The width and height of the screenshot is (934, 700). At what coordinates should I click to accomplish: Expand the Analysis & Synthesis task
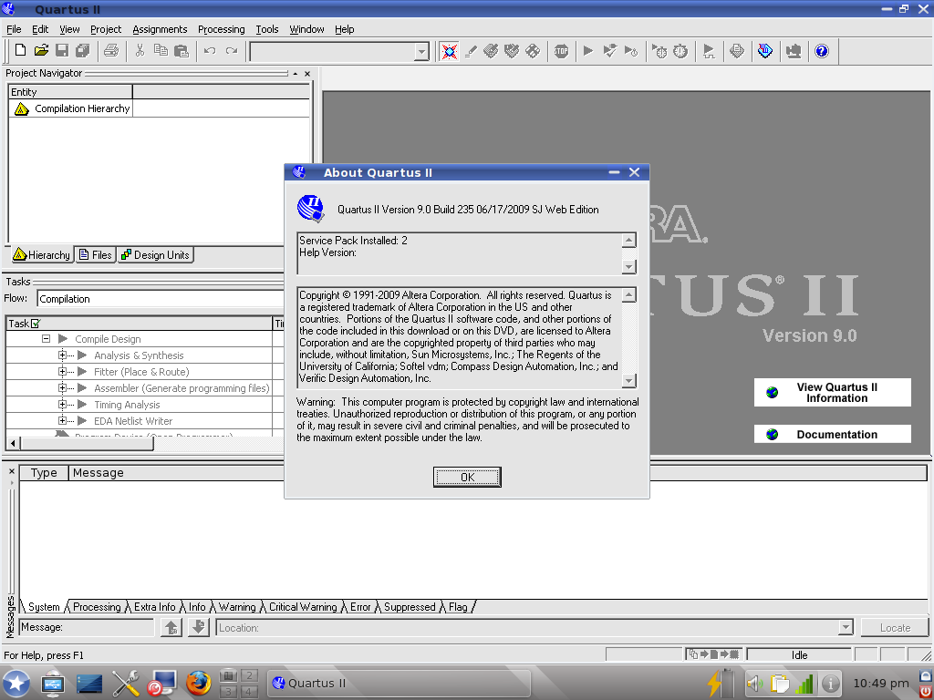click(x=62, y=355)
